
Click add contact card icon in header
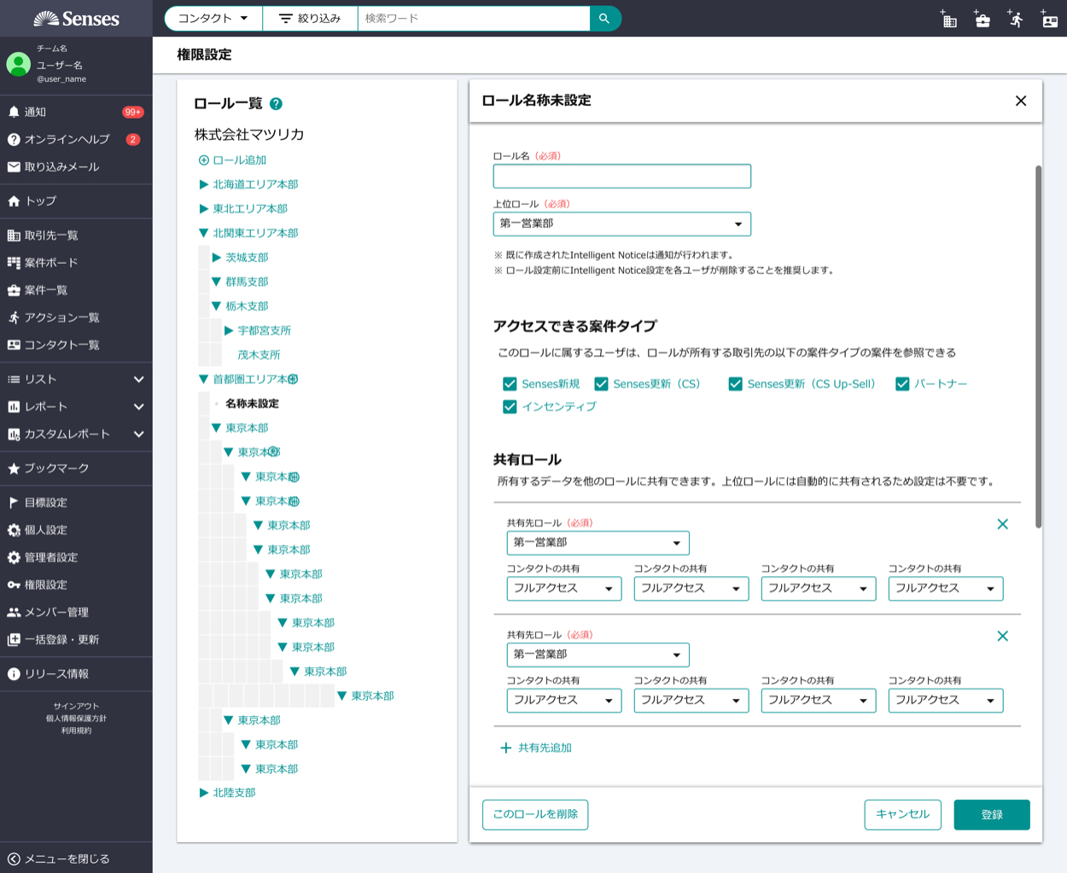[1049, 19]
